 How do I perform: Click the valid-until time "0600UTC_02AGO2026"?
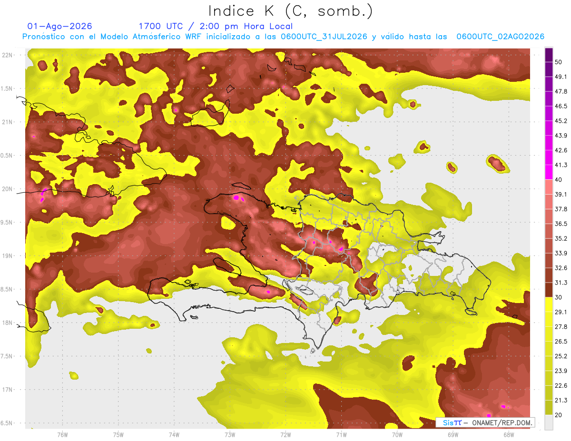pos(501,37)
